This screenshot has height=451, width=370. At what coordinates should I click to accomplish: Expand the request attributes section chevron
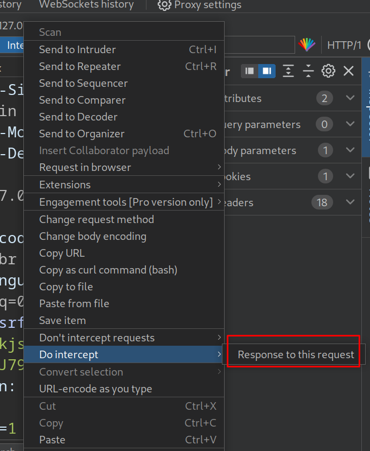tap(350, 98)
